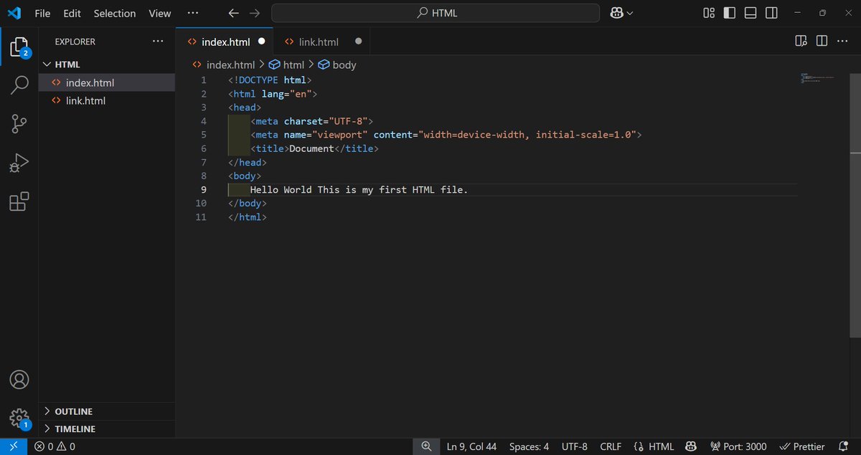Open the Manage gear icon
This screenshot has width=861, height=455.
[19, 418]
